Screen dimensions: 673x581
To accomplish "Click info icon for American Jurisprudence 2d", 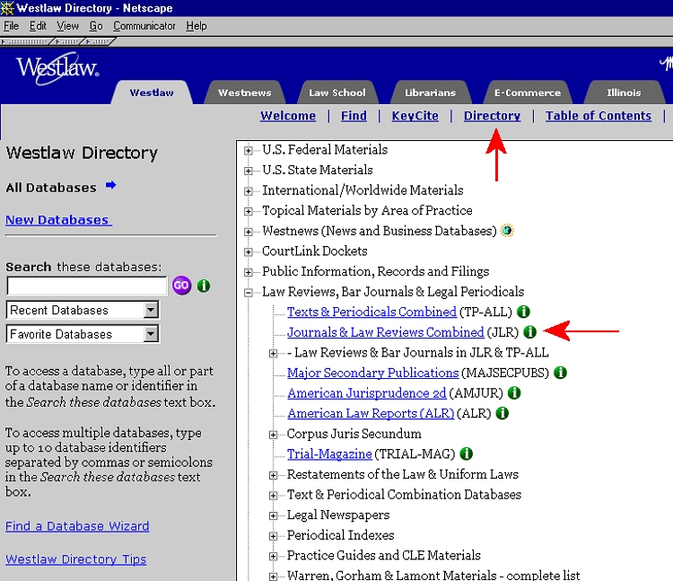I will [514, 393].
